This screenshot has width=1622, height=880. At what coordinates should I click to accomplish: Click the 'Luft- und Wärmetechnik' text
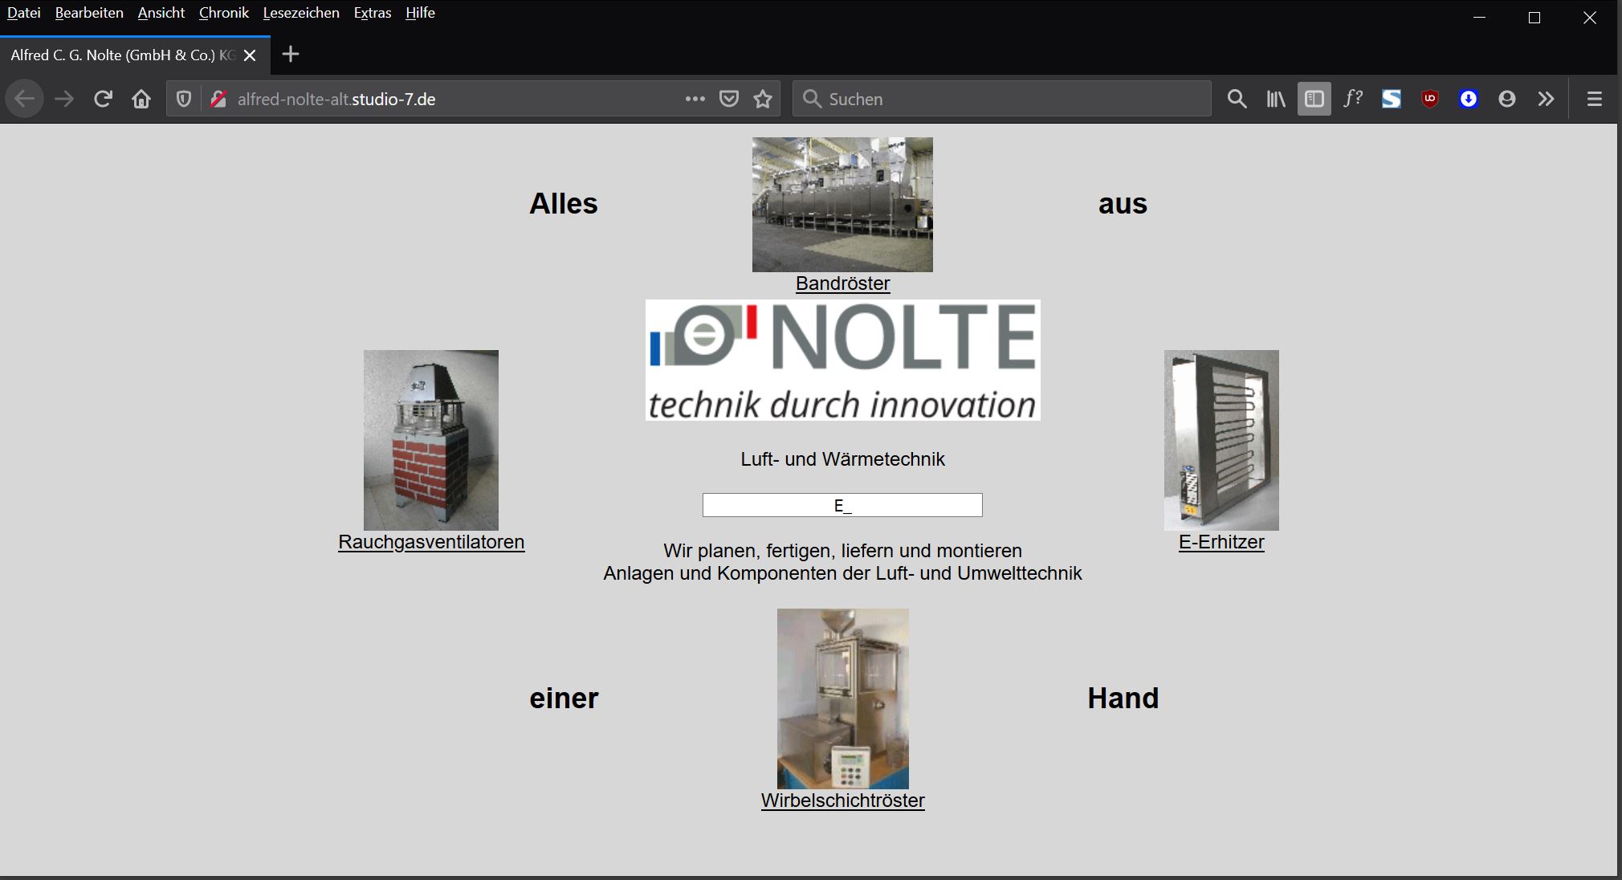point(842,459)
